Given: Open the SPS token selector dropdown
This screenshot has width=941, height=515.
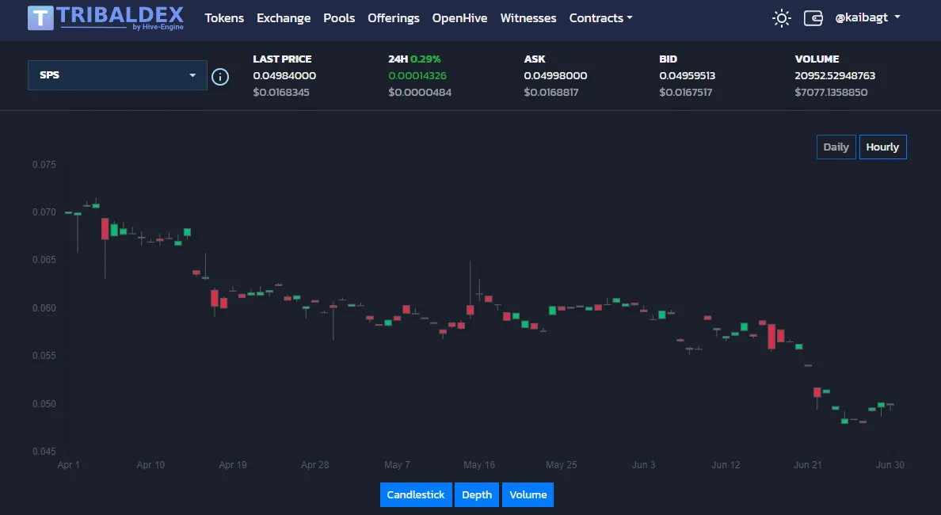Looking at the screenshot, I should tap(117, 75).
